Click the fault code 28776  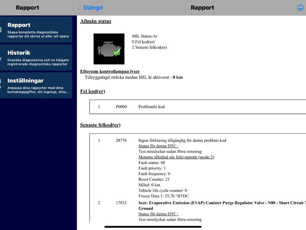(121, 140)
